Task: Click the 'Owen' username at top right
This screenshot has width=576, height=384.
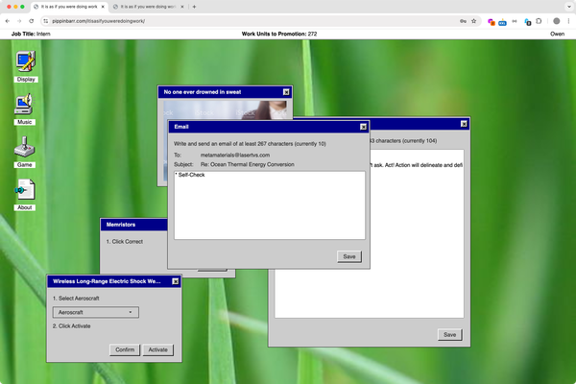Action: pos(557,34)
